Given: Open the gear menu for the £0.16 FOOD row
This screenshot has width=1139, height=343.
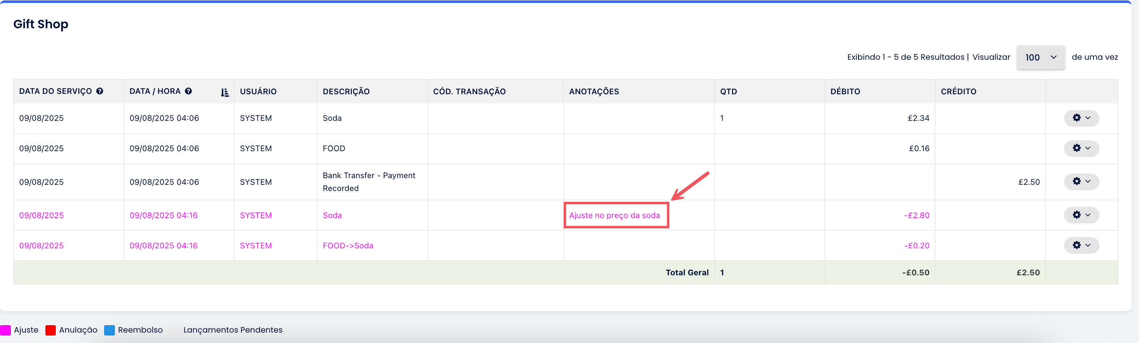Looking at the screenshot, I should [x=1081, y=148].
